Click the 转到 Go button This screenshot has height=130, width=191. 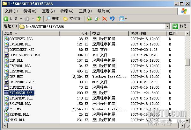click(x=180, y=26)
